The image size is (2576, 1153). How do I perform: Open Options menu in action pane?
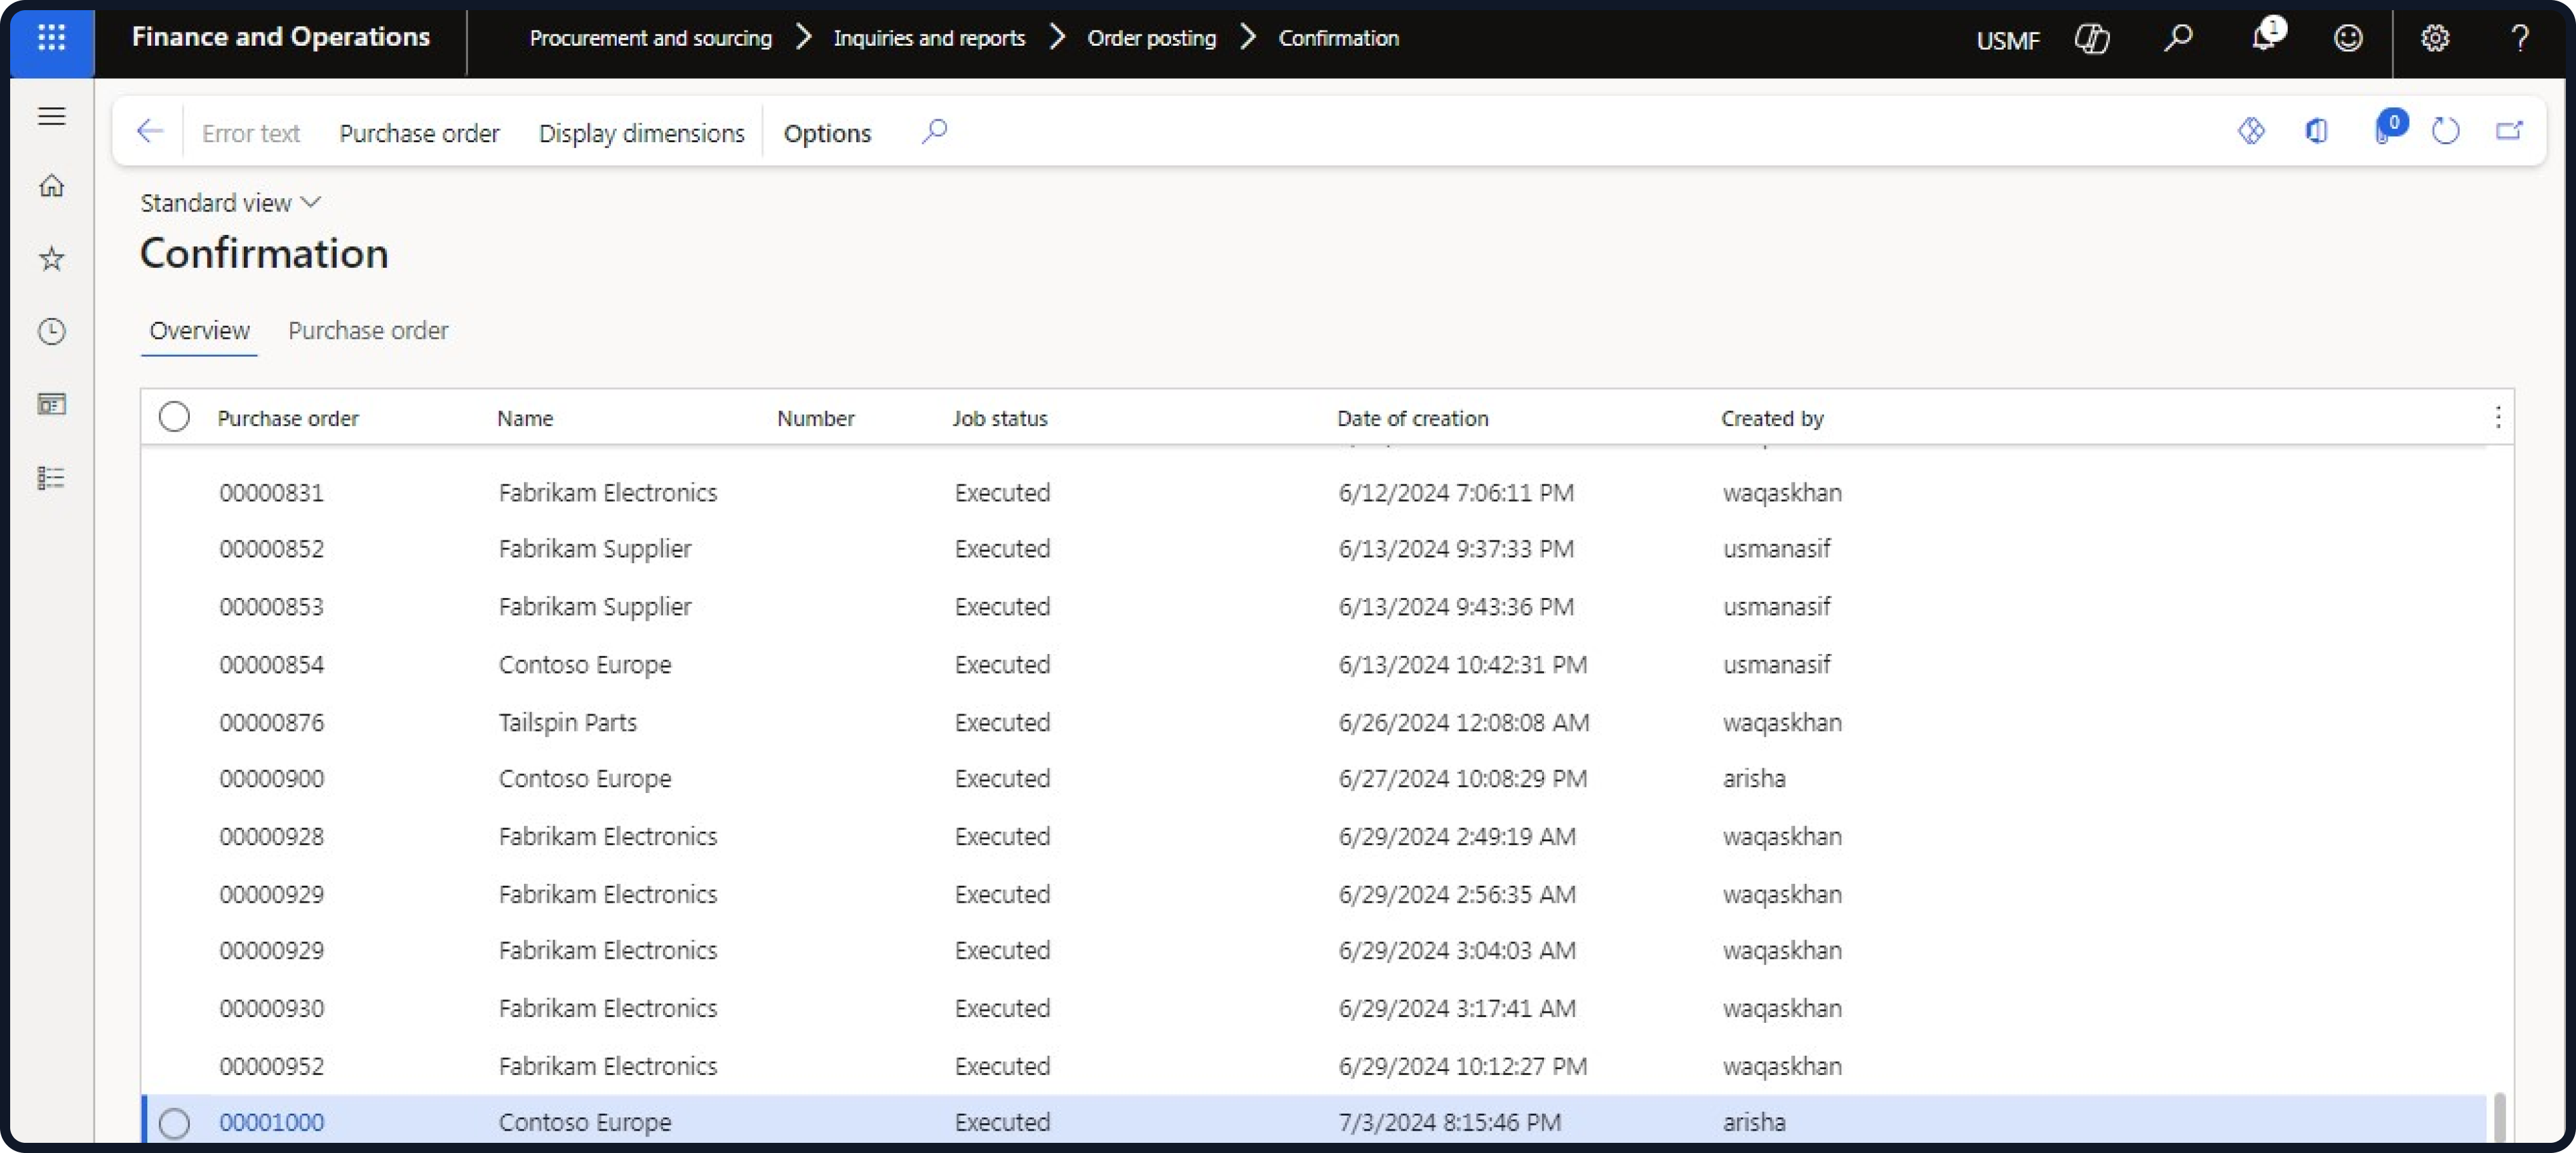pos(827,133)
